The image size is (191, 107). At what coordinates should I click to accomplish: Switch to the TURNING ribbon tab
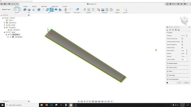coord(25,7)
